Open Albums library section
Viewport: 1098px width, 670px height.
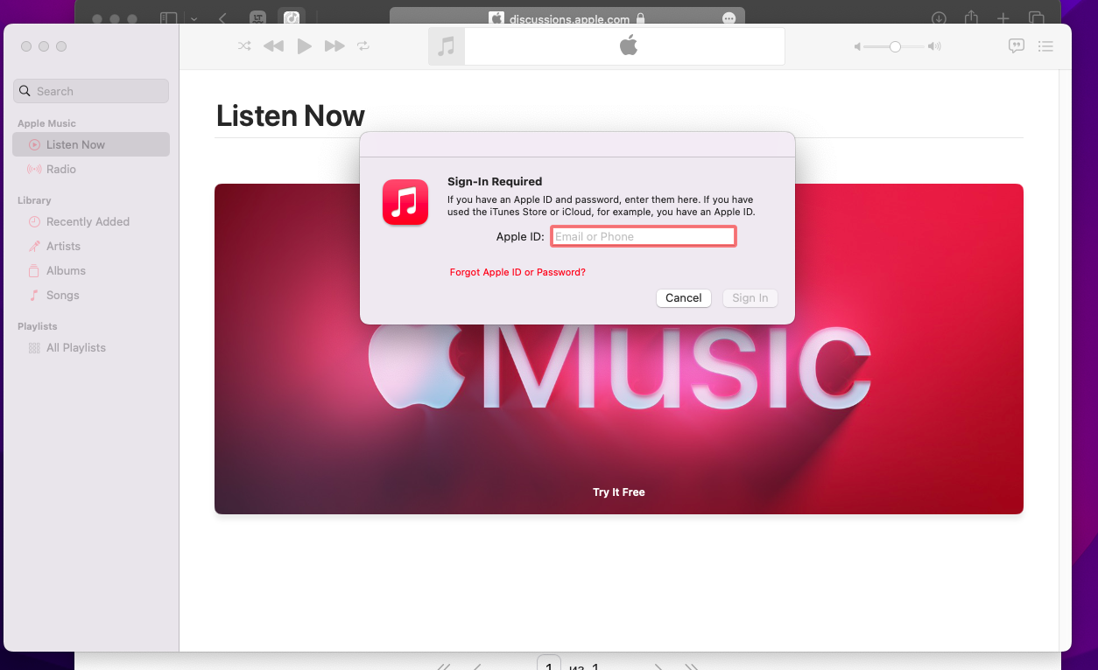pyautogui.click(x=91, y=270)
